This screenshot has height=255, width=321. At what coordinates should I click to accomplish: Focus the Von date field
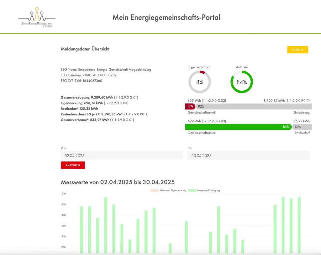coord(122,155)
